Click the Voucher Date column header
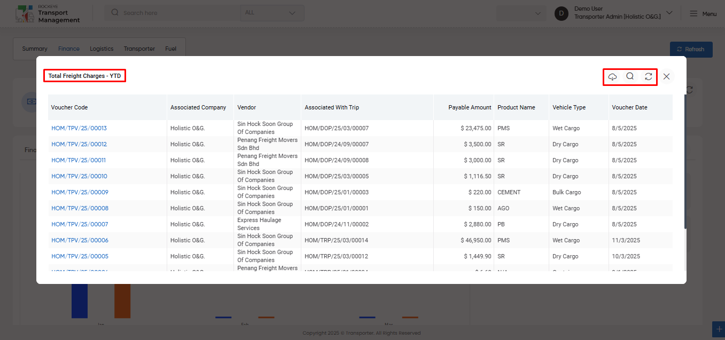725x340 pixels. pyautogui.click(x=629, y=107)
